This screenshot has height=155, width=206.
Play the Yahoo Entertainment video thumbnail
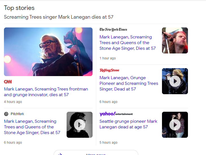(175, 125)
